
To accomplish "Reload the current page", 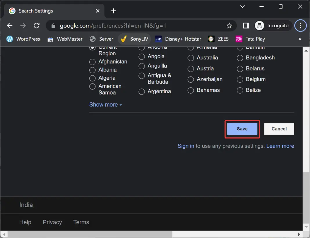I will coord(37,26).
